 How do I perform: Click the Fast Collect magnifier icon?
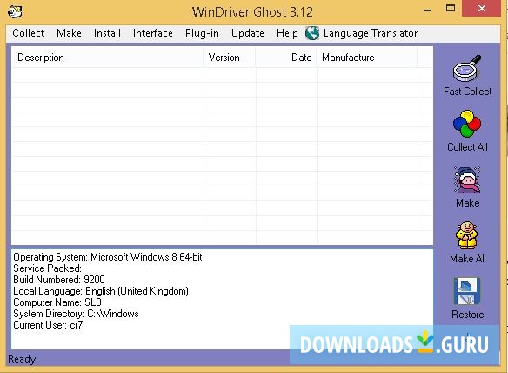(x=467, y=68)
